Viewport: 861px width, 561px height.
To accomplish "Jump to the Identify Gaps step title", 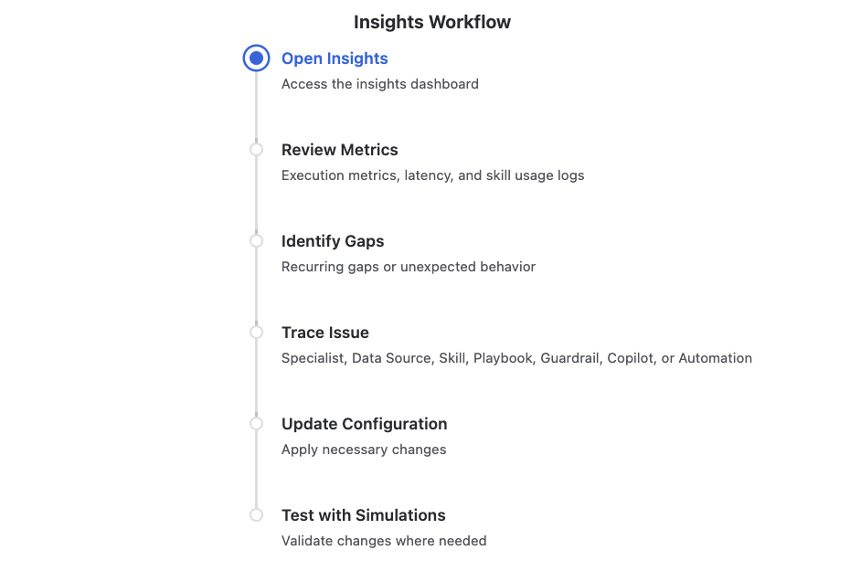I will pyautogui.click(x=333, y=241).
